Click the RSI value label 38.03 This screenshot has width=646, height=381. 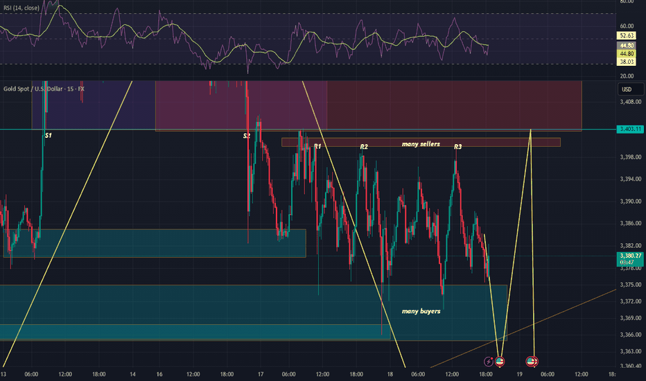(x=627, y=62)
